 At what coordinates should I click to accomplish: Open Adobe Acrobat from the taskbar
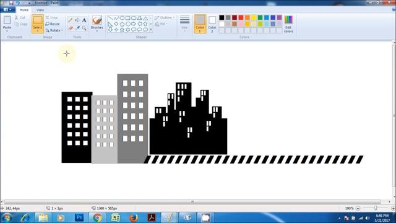coord(151,217)
